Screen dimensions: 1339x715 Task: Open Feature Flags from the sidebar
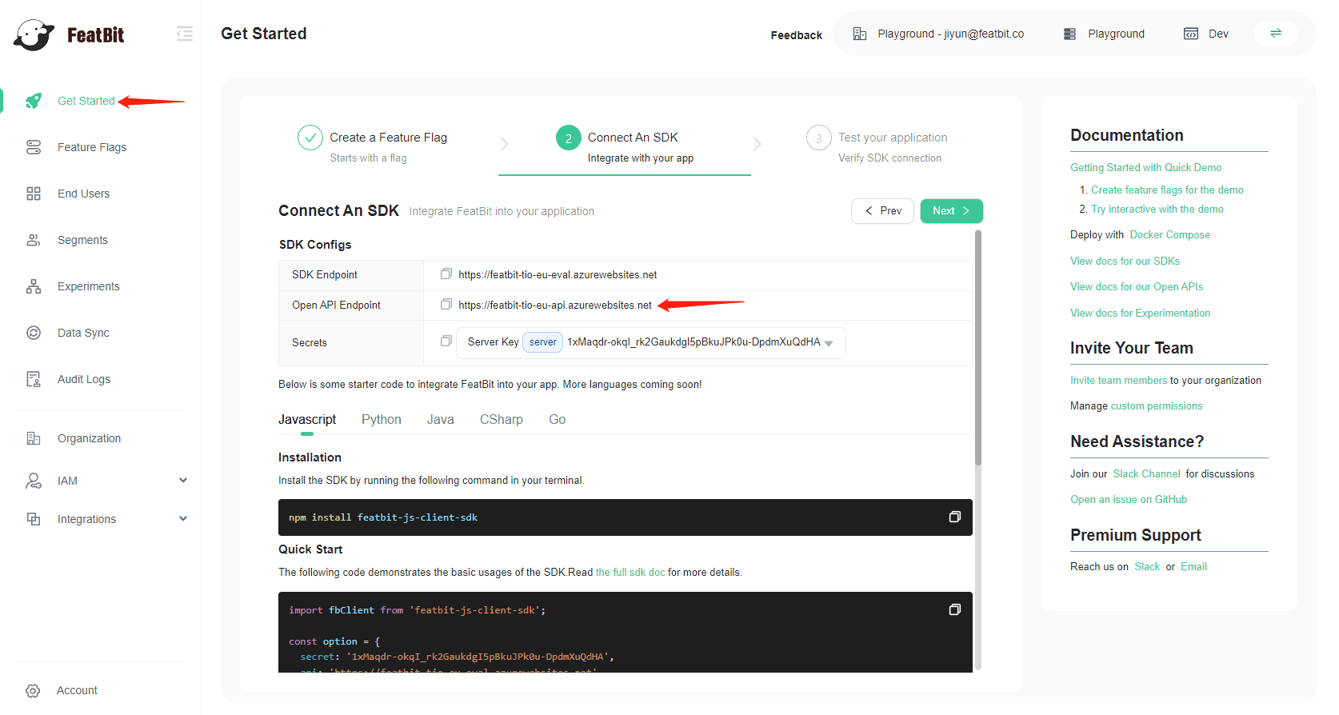click(92, 147)
